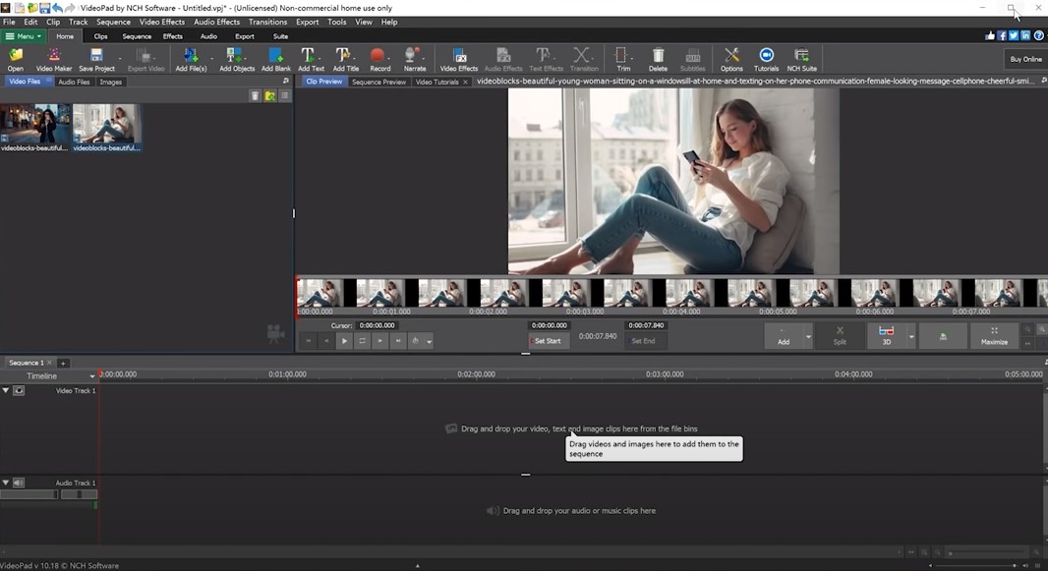Screen dimensions: 1048x571
Task: Start recording with the Record button
Action: tap(379, 59)
